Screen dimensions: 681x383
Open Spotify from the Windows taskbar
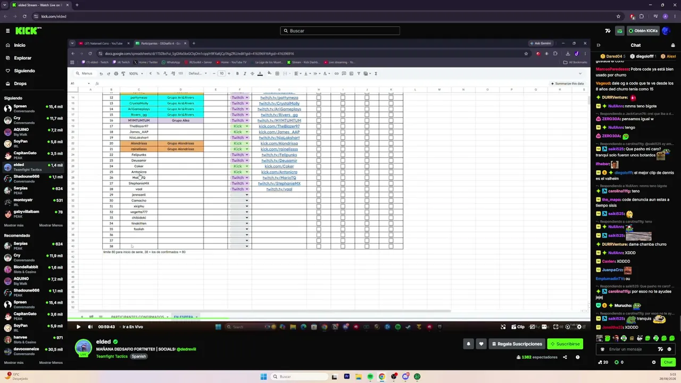click(370, 377)
